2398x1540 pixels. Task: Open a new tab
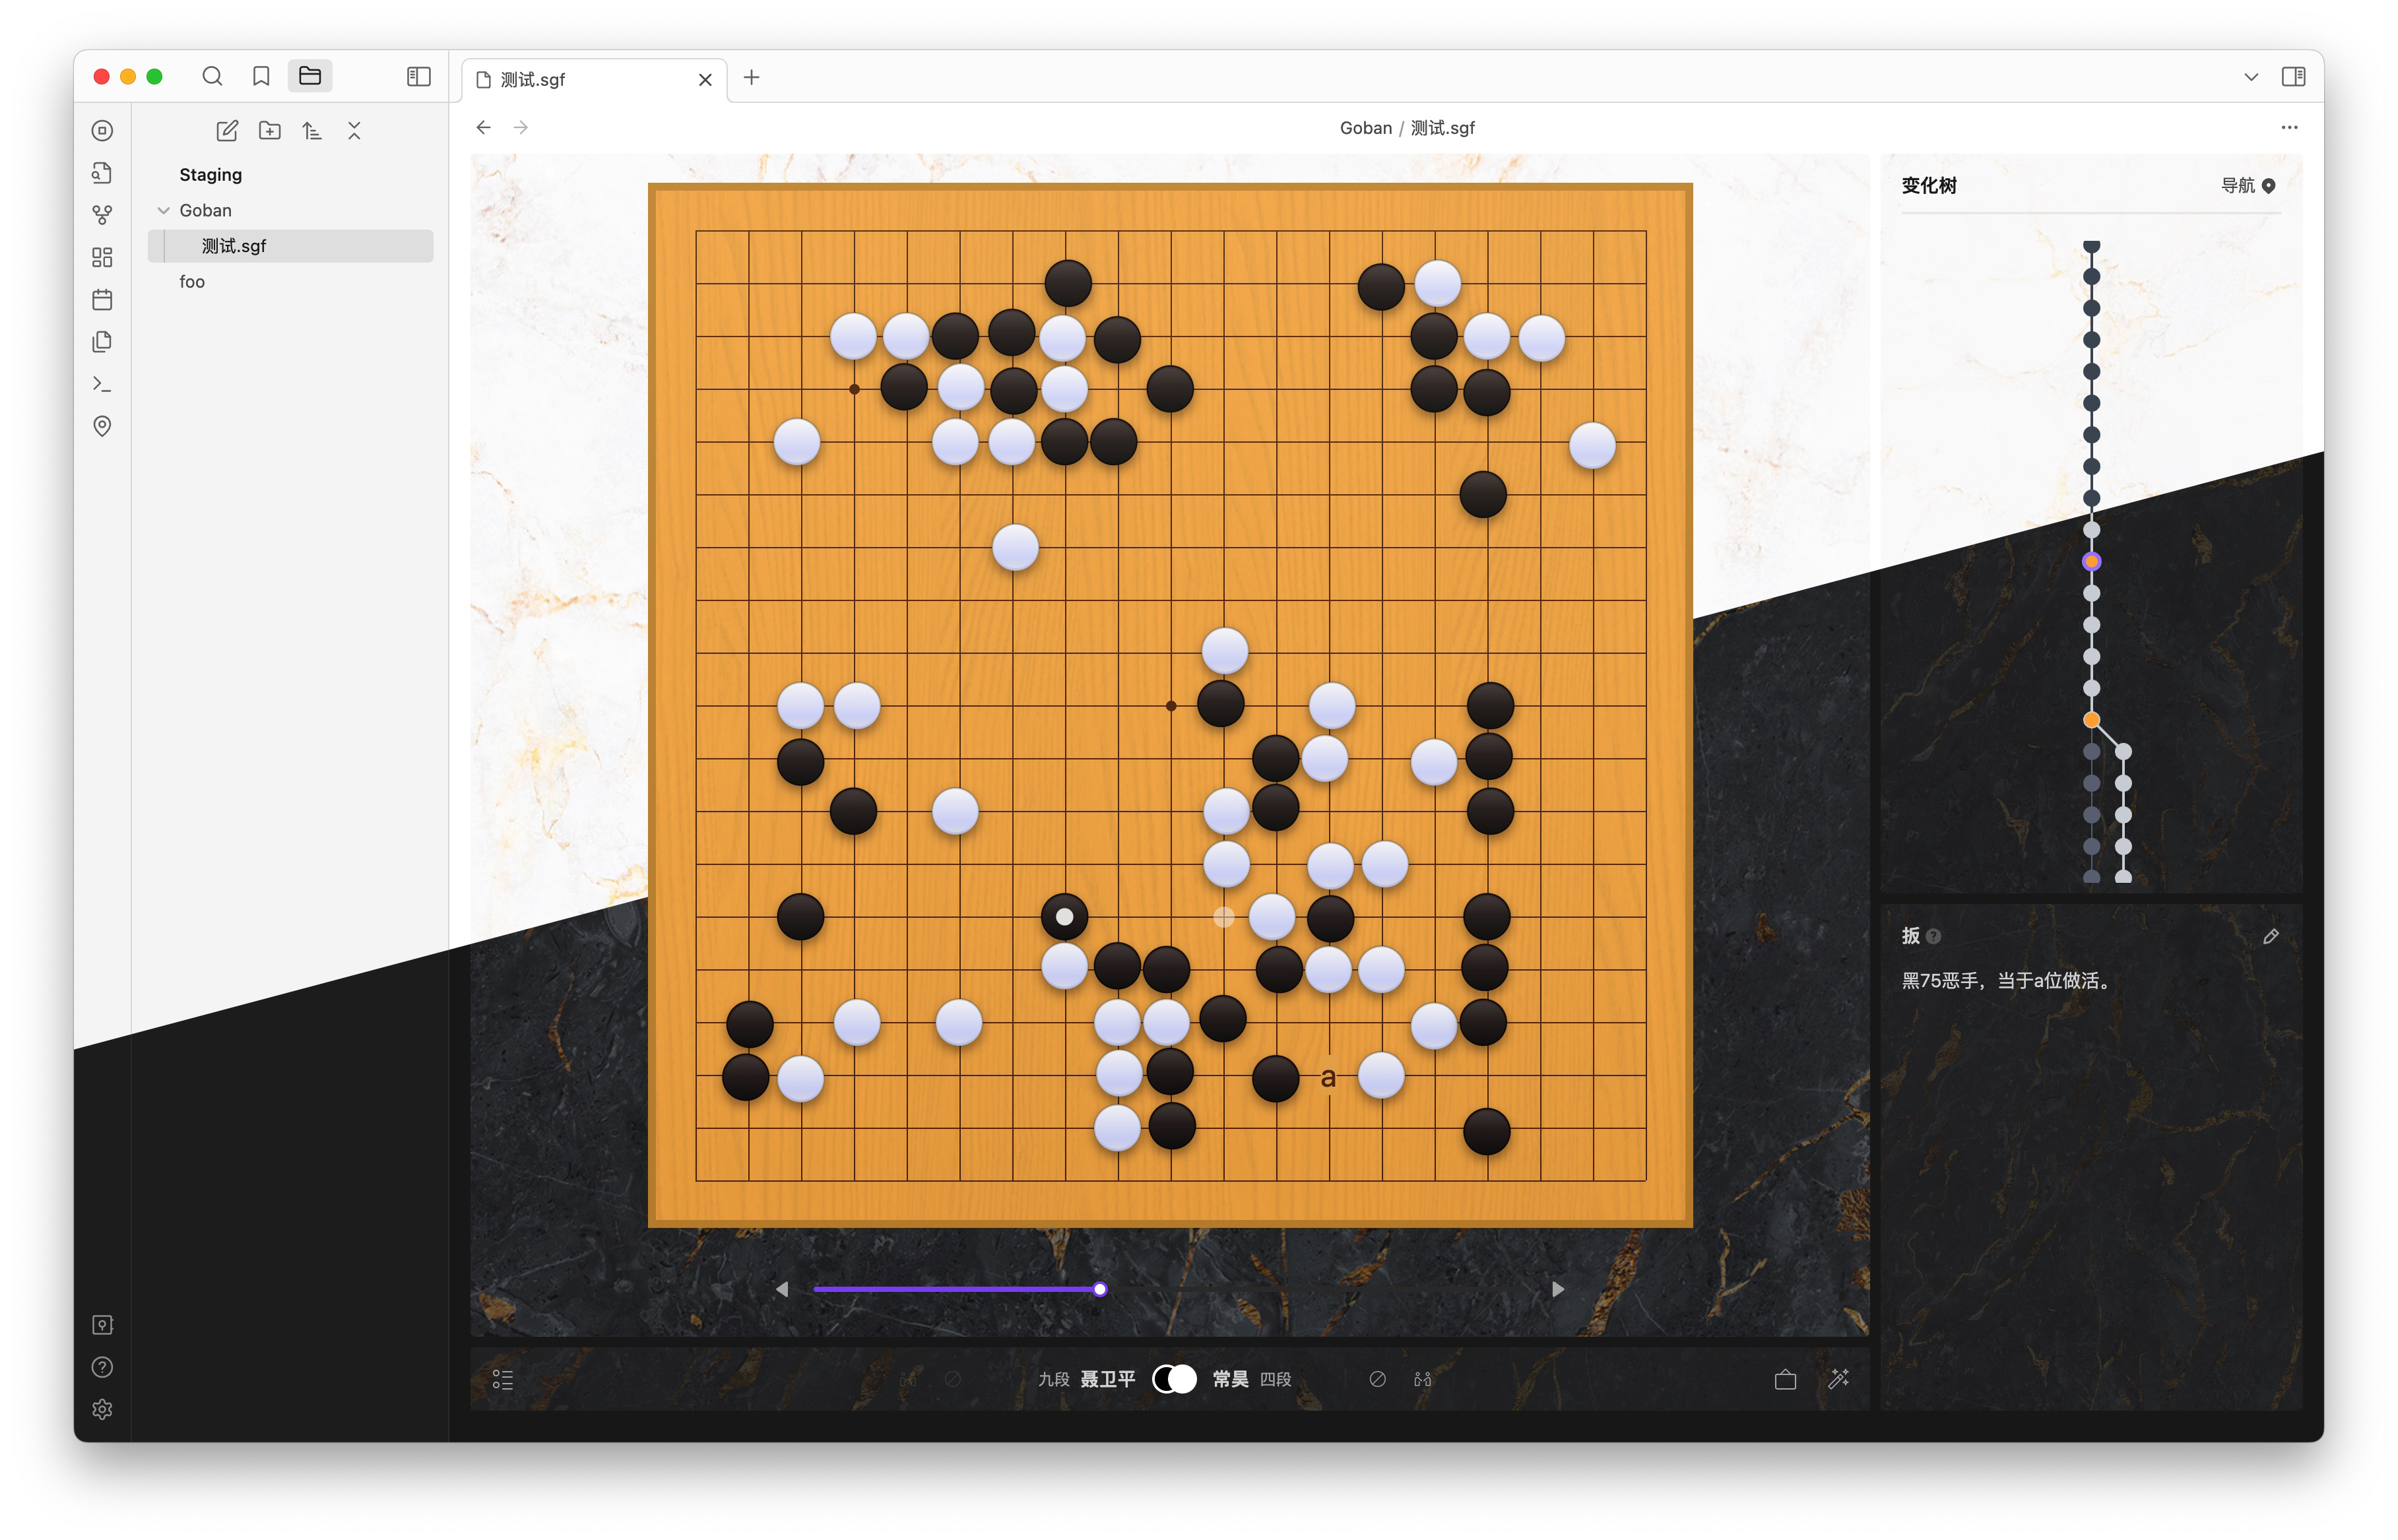(752, 77)
